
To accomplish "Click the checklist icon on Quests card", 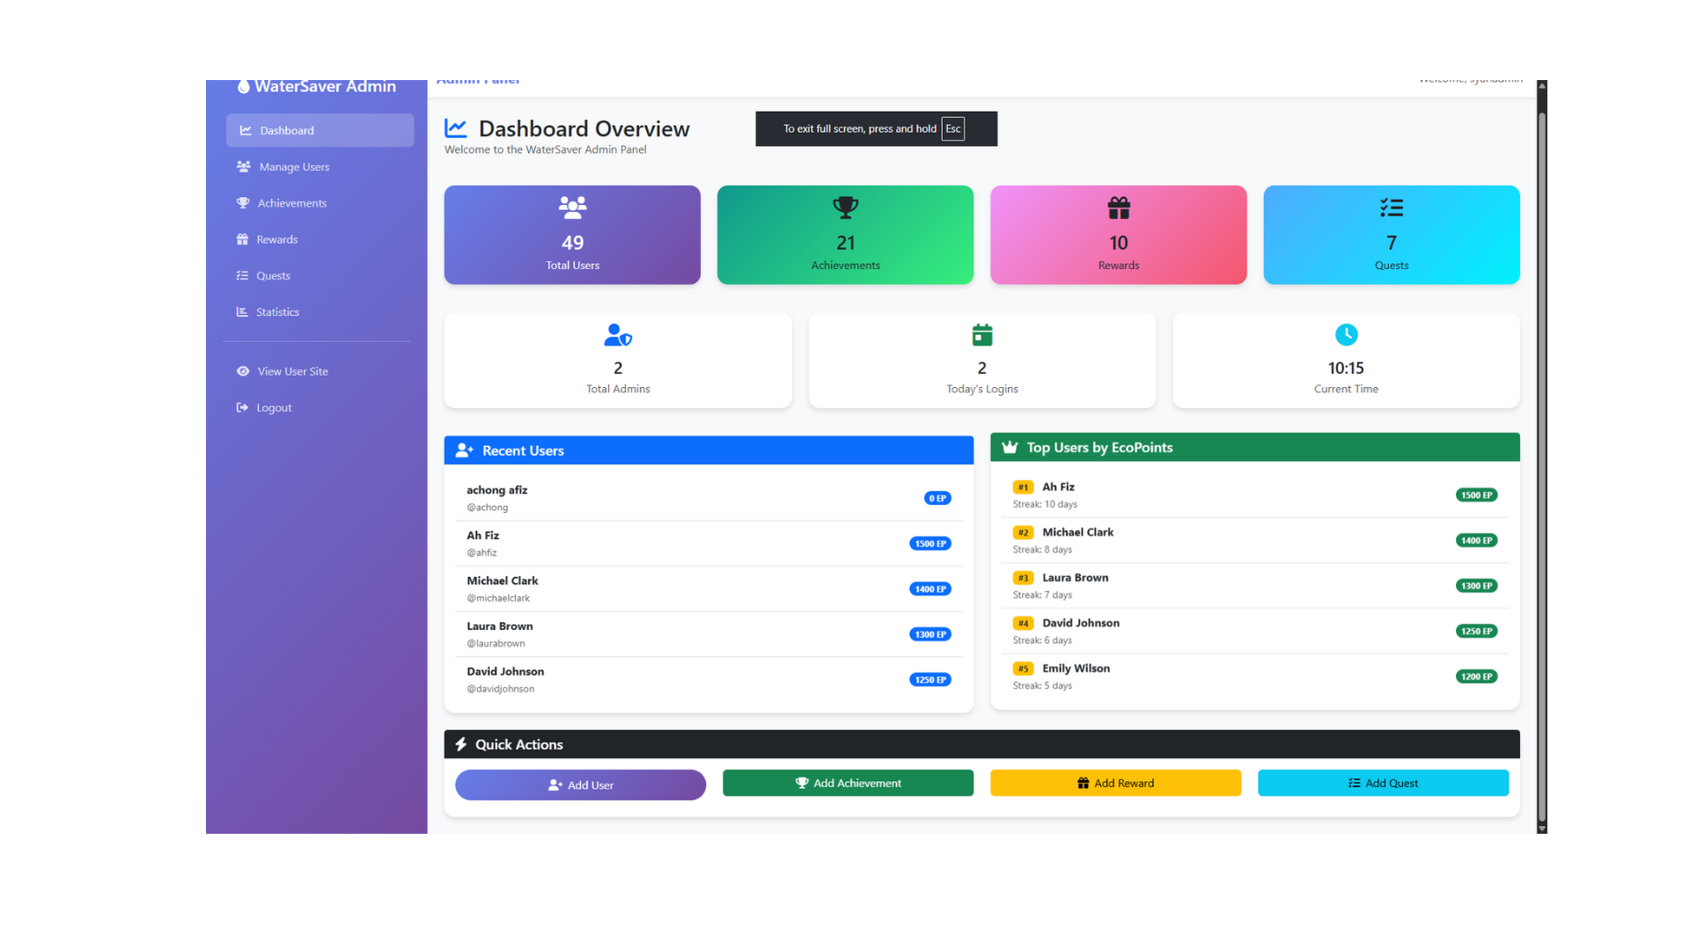I will (1392, 208).
